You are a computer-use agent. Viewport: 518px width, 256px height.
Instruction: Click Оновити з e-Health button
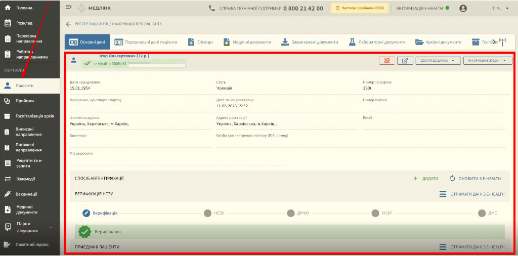(476, 179)
